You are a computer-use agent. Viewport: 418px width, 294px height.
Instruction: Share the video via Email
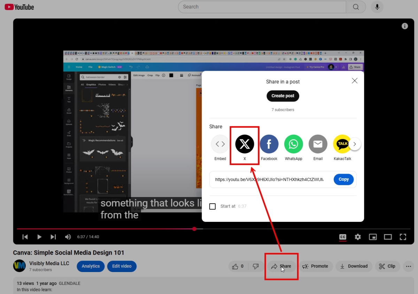(318, 148)
